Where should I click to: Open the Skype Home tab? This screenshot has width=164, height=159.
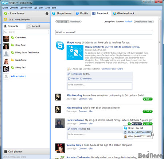point(62,14)
